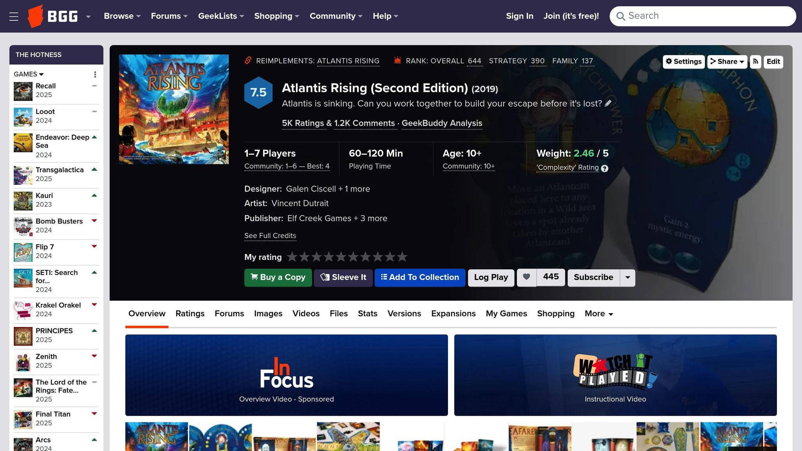Viewport: 802px width, 451px height.
Task: Rate the game five stars
Action: 341,257
